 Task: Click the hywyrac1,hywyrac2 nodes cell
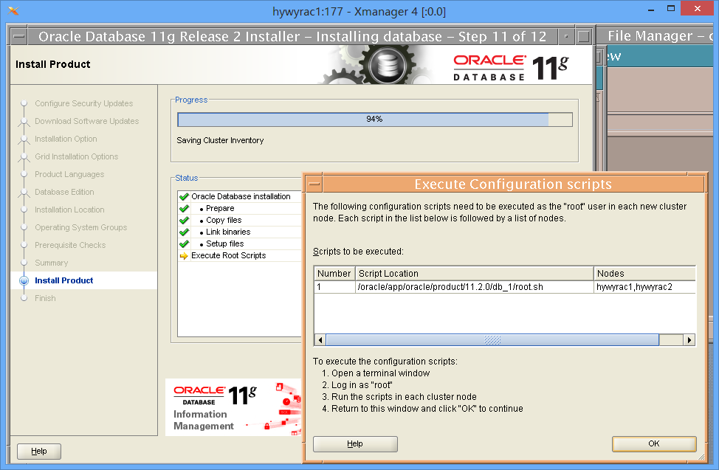coord(644,287)
